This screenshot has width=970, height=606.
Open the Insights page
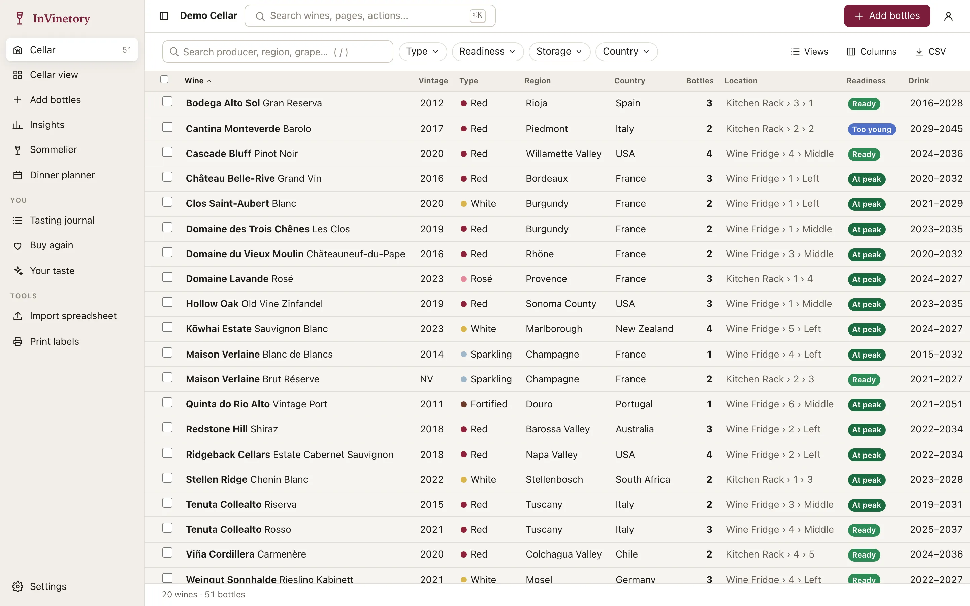pos(72,125)
